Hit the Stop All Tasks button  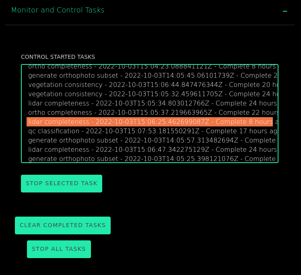point(59,249)
